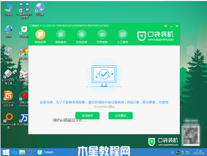Select the 系统安装 tab icon
The height and width of the screenshot is (156, 207).
pyautogui.click(x=40, y=35)
